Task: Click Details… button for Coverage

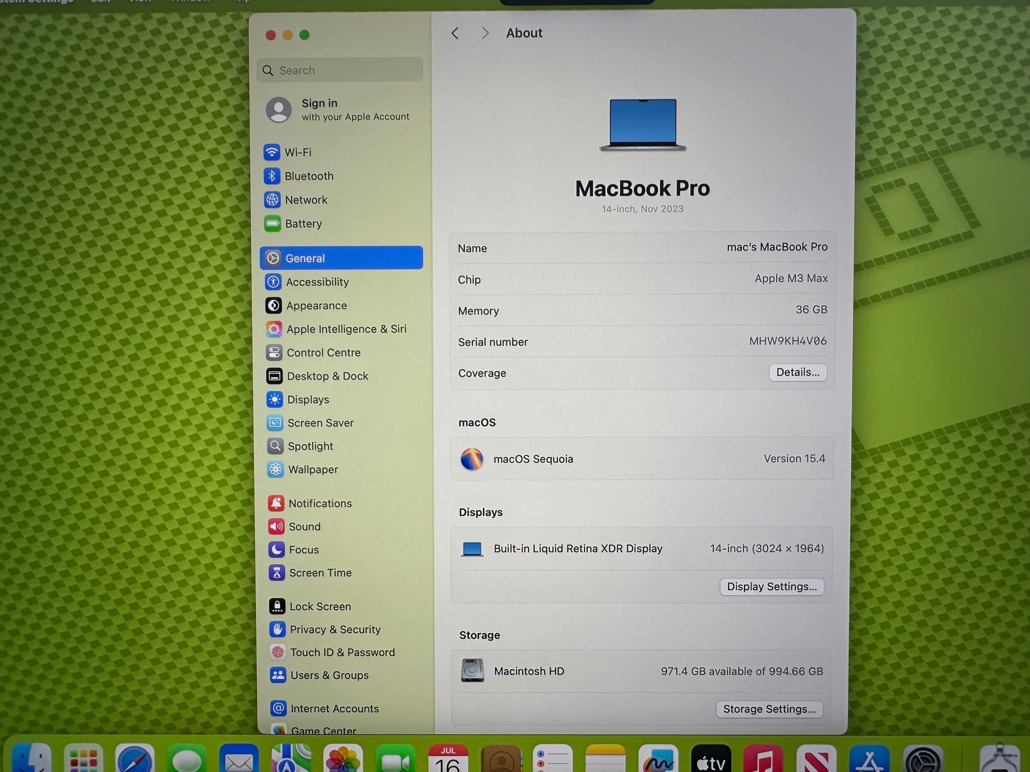Action: pyautogui.click(x=798, y=372)
